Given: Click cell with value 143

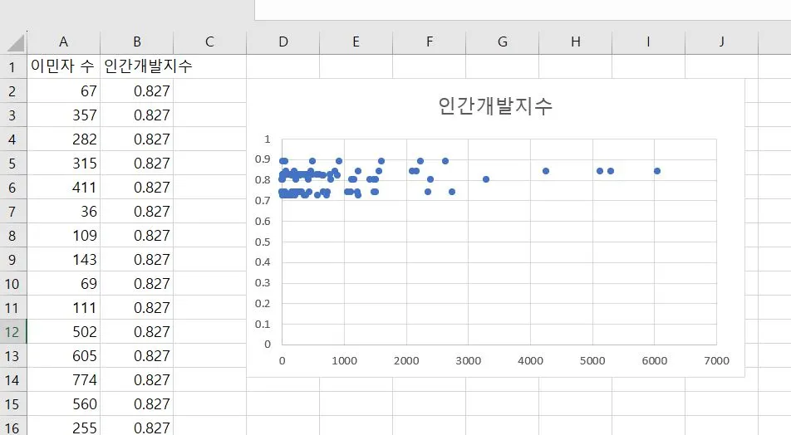Looking at the screenshot, I should pos(63,260).
